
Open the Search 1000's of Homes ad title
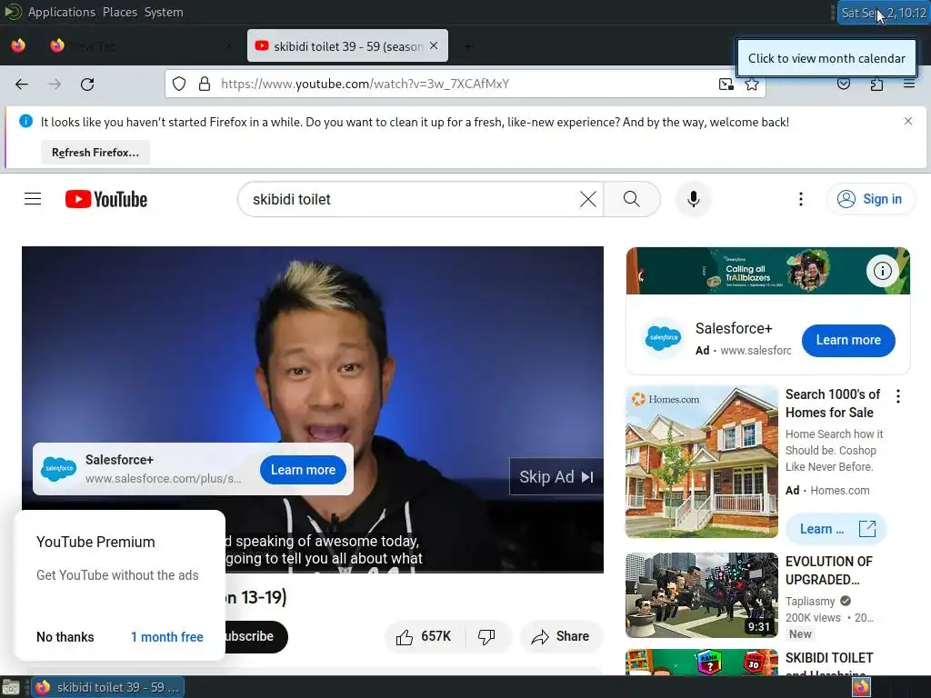[833, 404]
